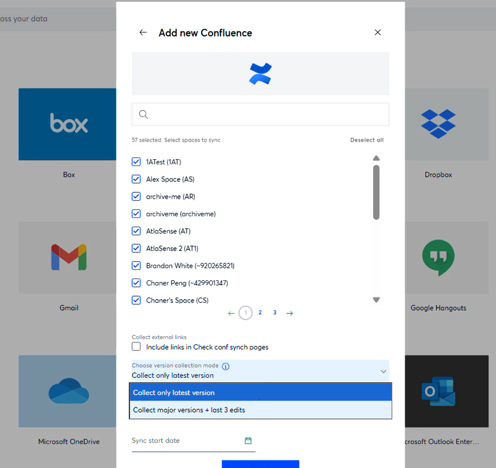The image size is (496, 468).
Task: Select the Gmail connector icon
Action: tap(69, 257)
